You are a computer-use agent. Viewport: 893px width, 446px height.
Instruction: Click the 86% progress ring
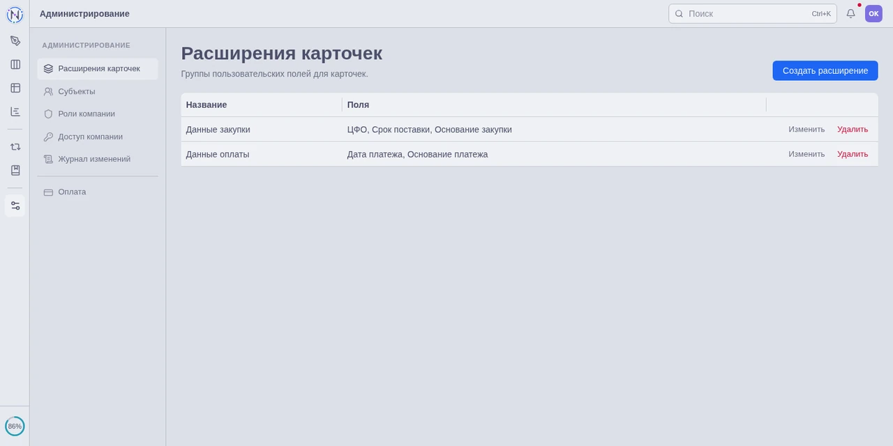point(15,426)
